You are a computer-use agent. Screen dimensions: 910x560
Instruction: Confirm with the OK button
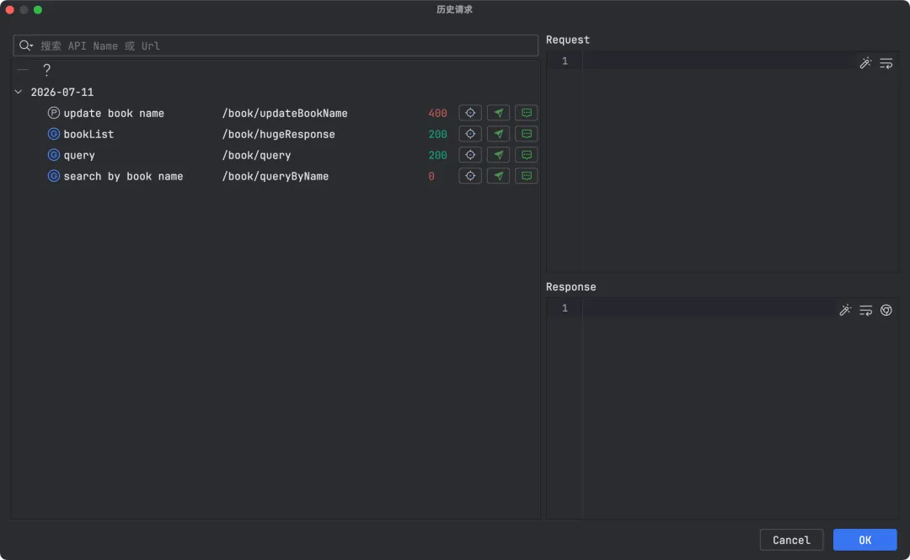pos(864,540)
